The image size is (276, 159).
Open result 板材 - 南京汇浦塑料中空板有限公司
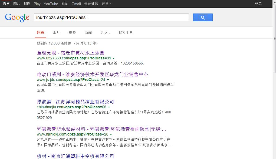click(75, 156)
